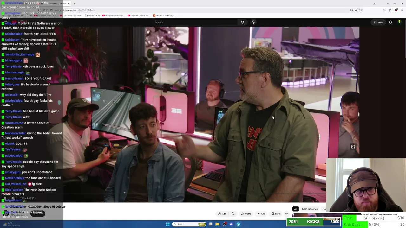This screenshot has height=228, width=406.
Task: Click the Windows taskbar search box
Action: pos(189,224)
